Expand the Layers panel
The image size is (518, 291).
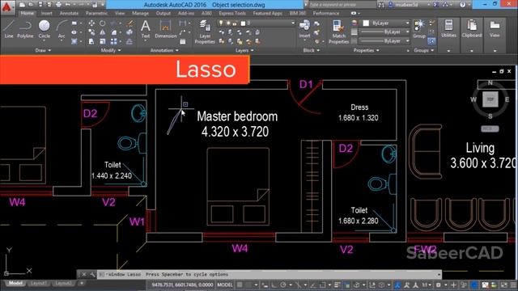point(244,50)
